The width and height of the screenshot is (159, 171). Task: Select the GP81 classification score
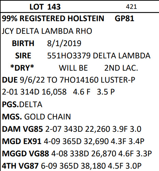tap(124, 18)
